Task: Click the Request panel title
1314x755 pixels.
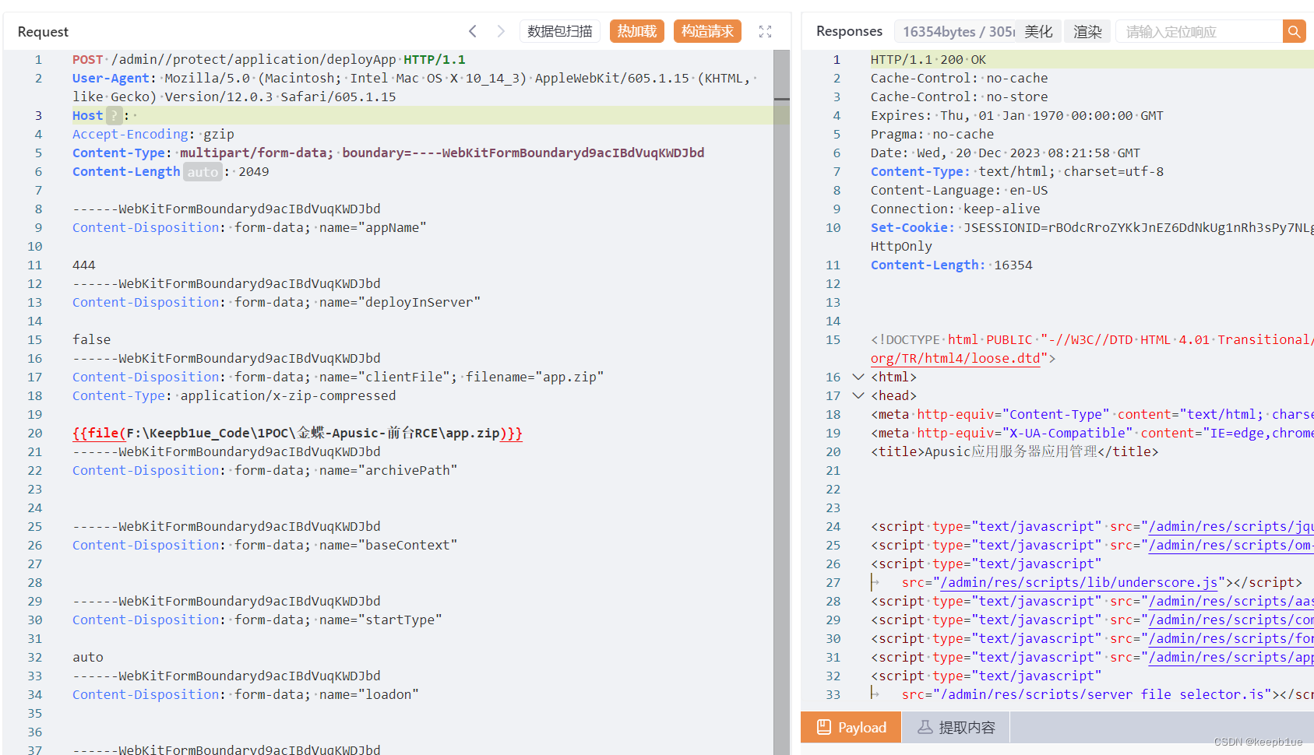Action: 43,32
